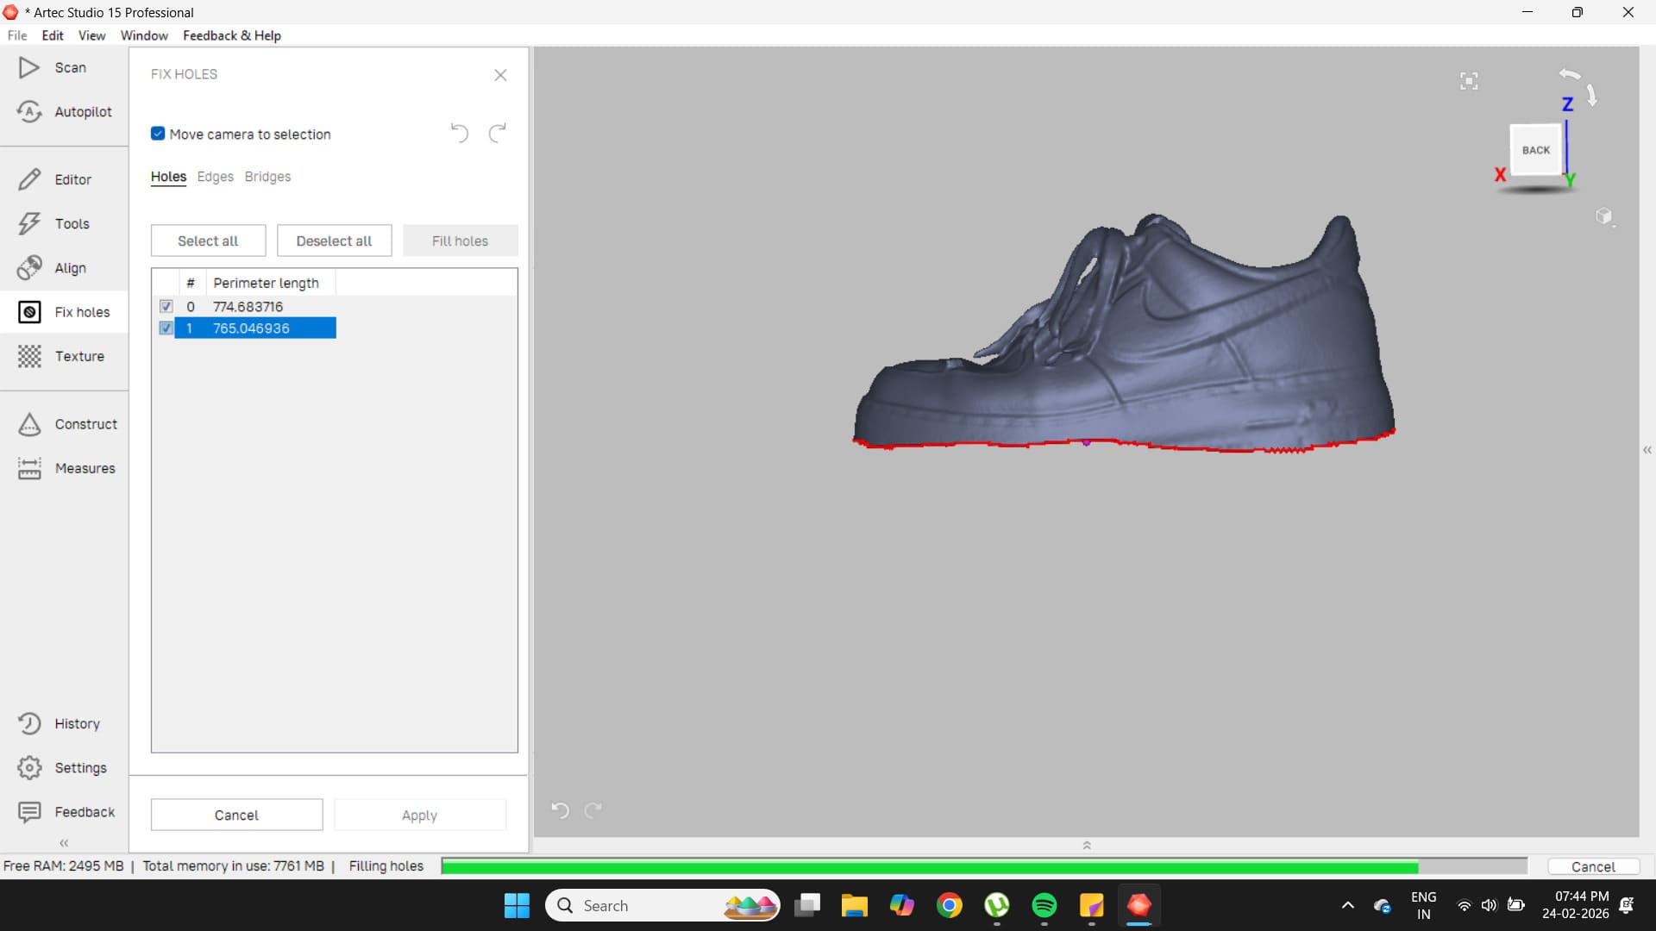Screen dimensions: 1656x931
Task: Toggle Move camera to selection checkbox
Action: (158, 134)
